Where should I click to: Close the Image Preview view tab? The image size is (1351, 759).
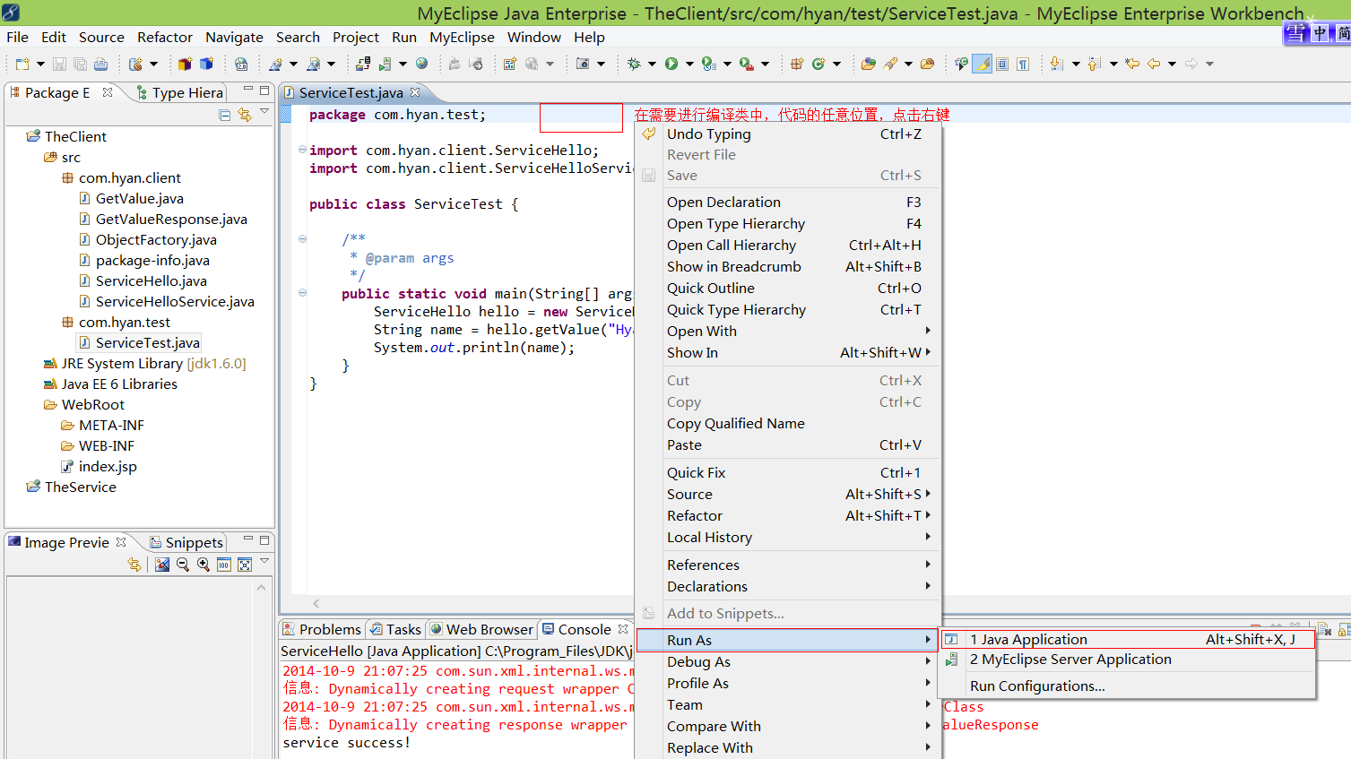(121, 542)
